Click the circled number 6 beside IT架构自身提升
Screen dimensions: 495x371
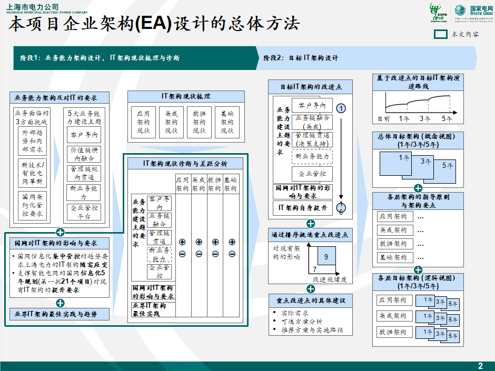point(341,208)
